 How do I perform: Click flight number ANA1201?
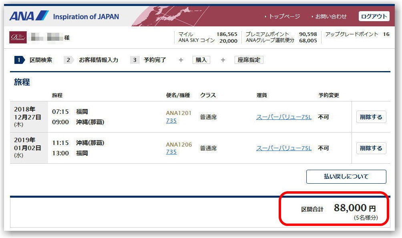pos(179,113)
